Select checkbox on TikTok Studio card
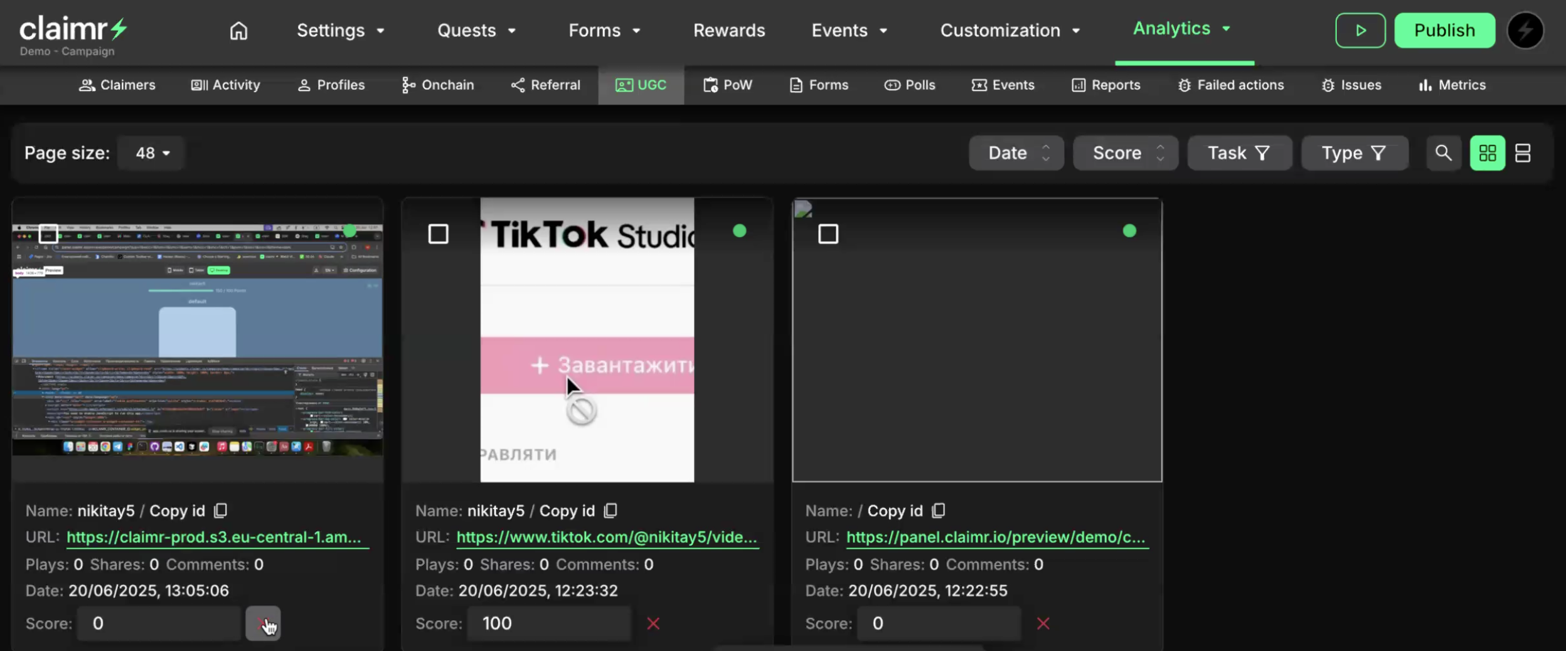This screenshot has height=651, width=1566. [438, 234]
